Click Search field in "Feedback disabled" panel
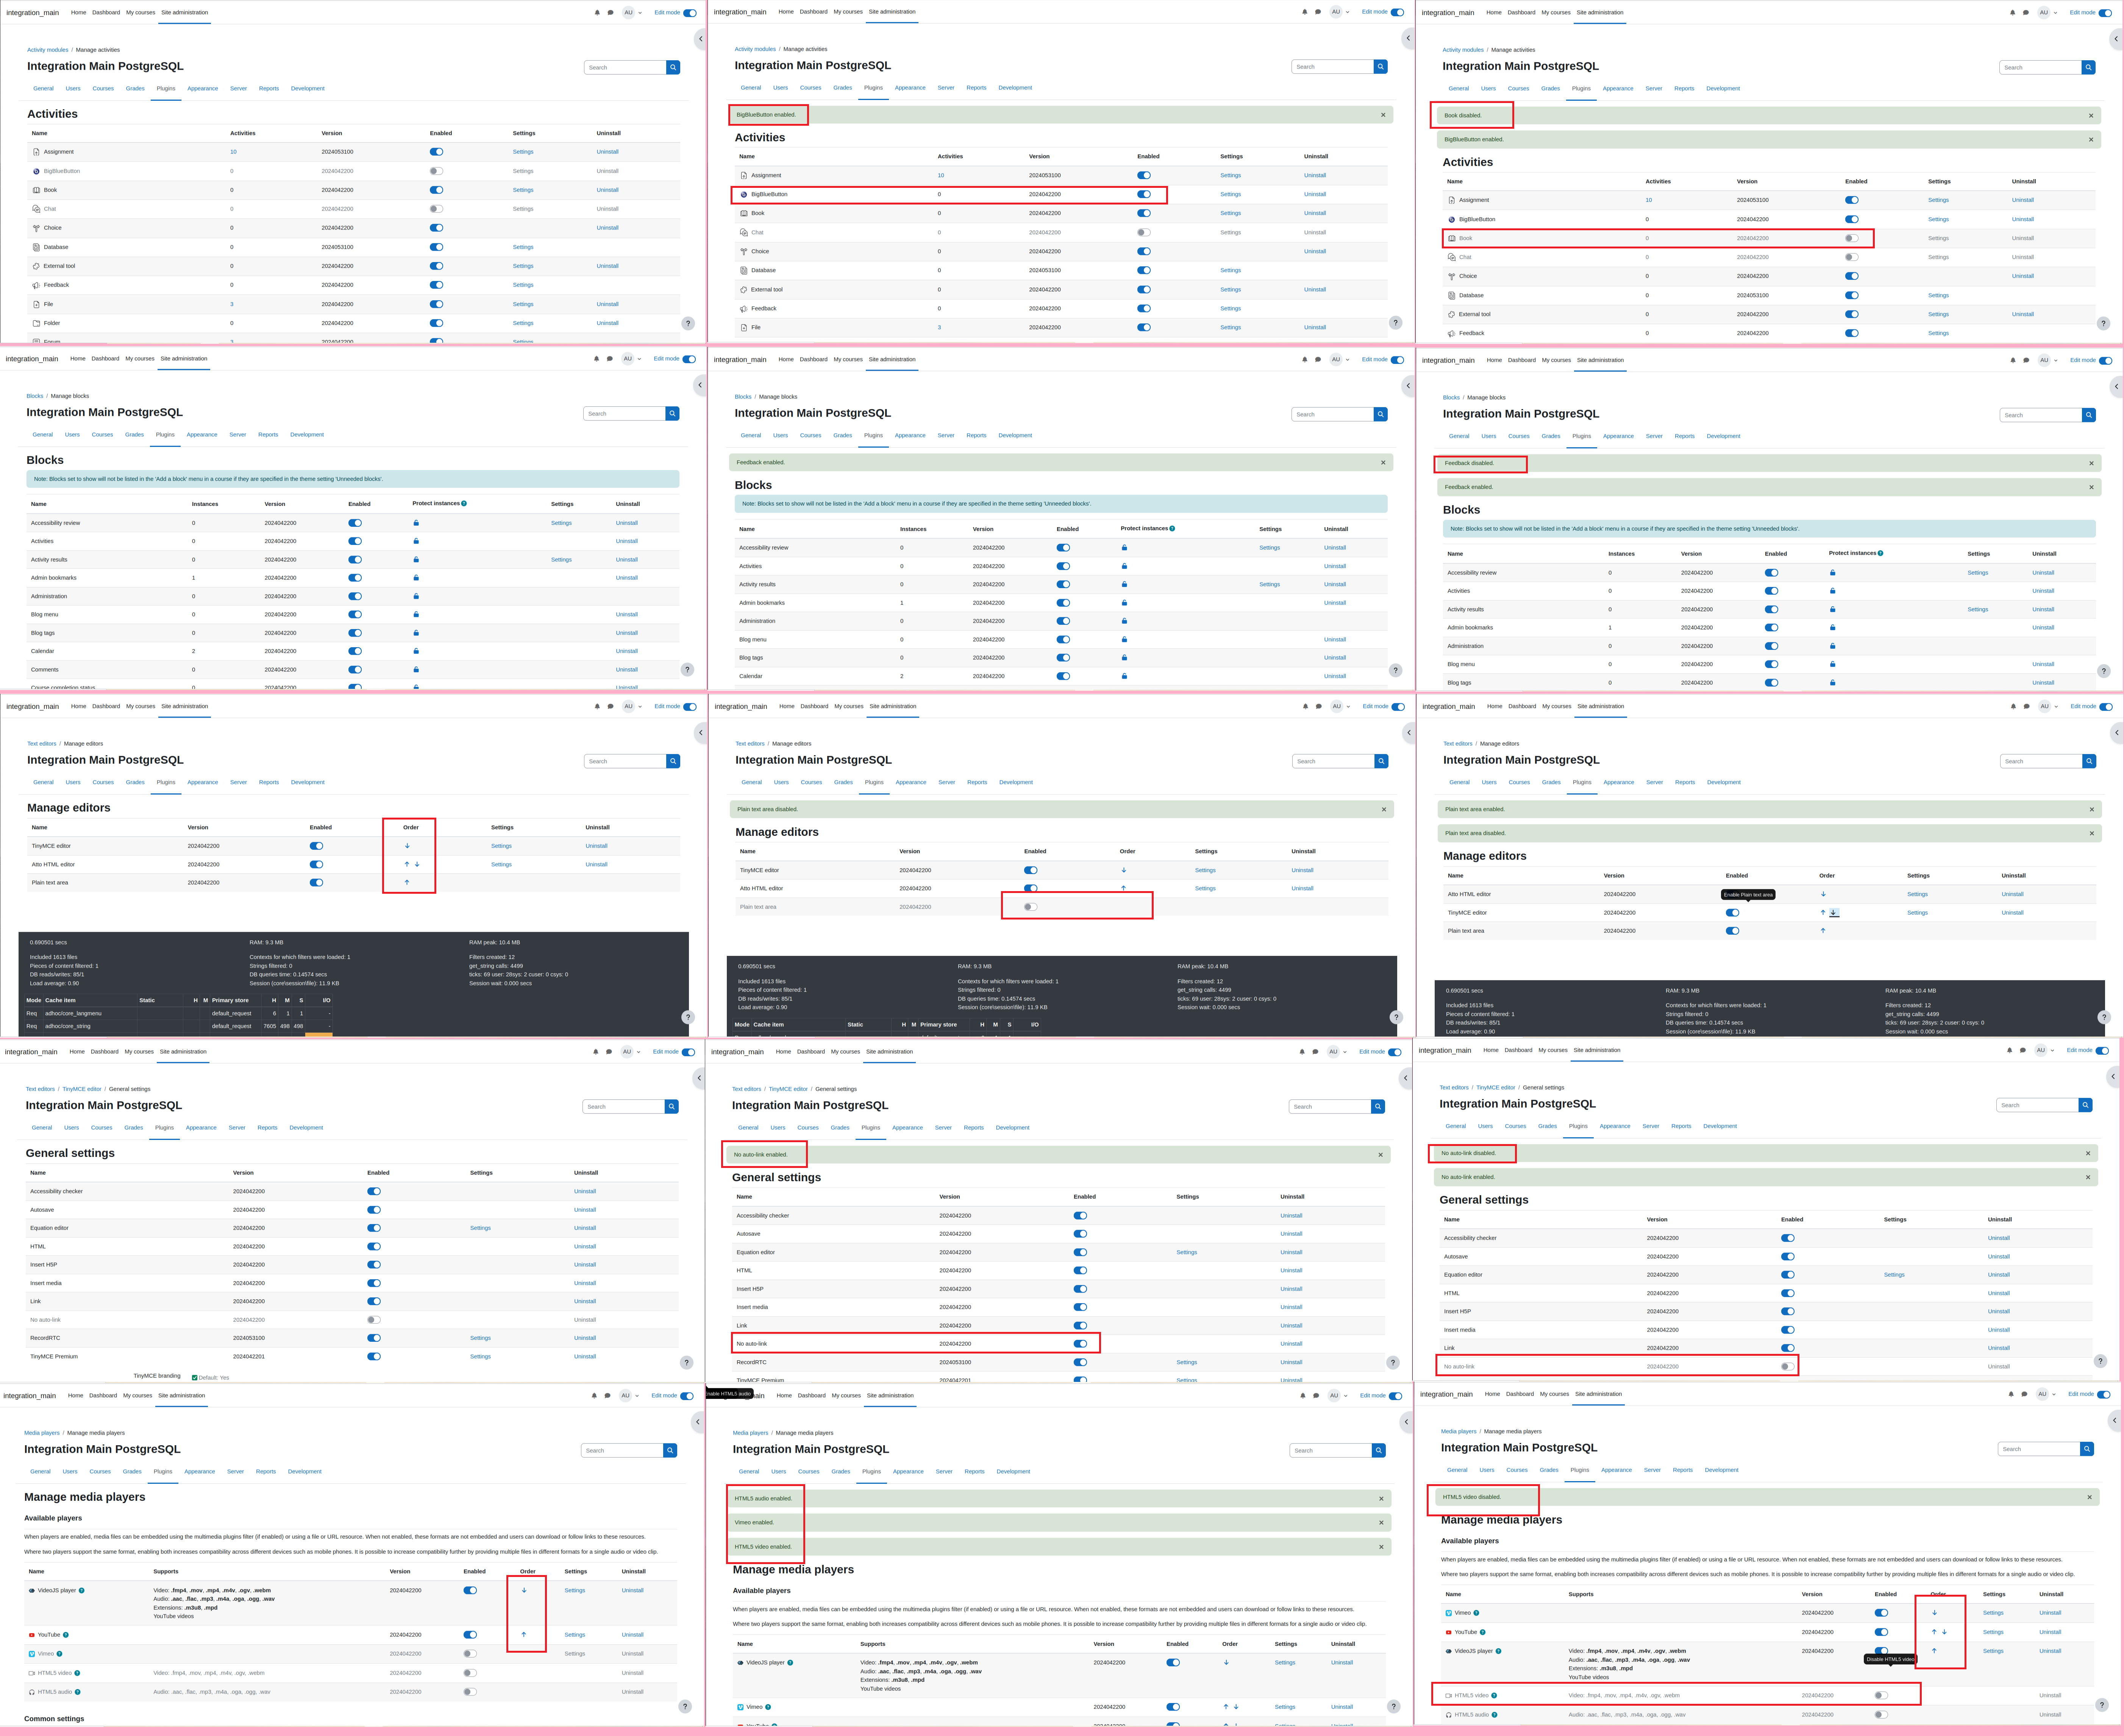2124x1736 pixels. coord(2041,415)
